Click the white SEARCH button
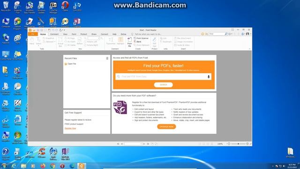The width and height of the screenshot is (300, 169). (x=164, y=84)
